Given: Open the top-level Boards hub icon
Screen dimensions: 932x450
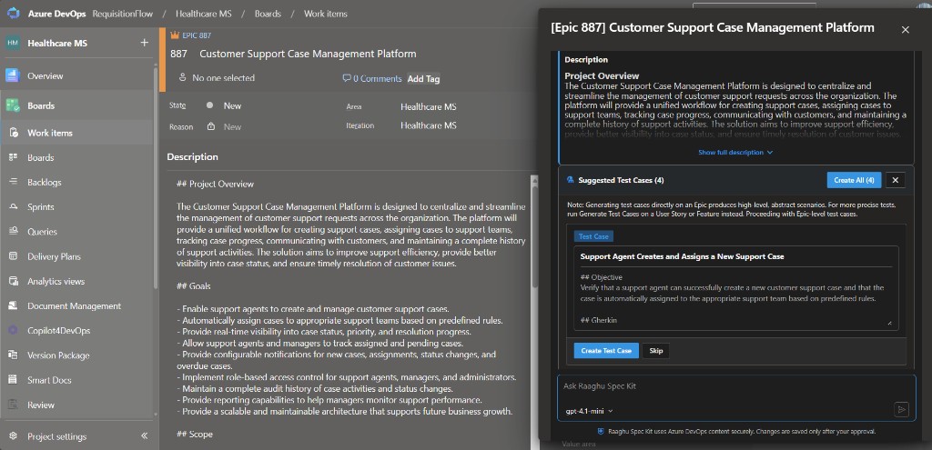Looking at the screenshot, I should [13, 105].
